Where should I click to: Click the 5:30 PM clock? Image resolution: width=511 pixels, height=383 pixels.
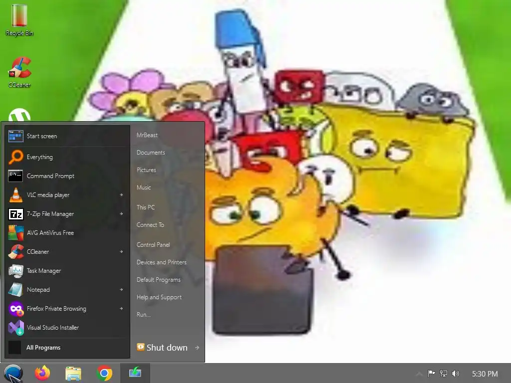pyautogui.click(x=485, y=374)
